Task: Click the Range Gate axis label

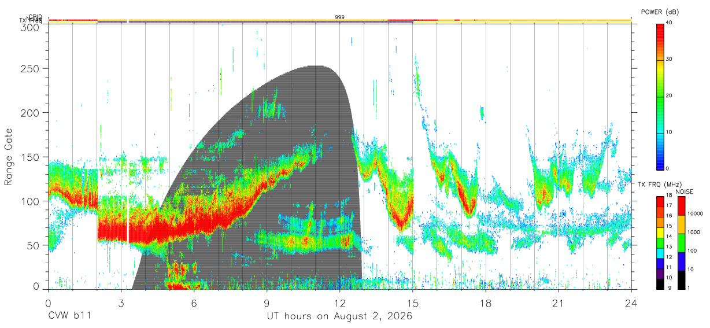Action: point(9,157)
